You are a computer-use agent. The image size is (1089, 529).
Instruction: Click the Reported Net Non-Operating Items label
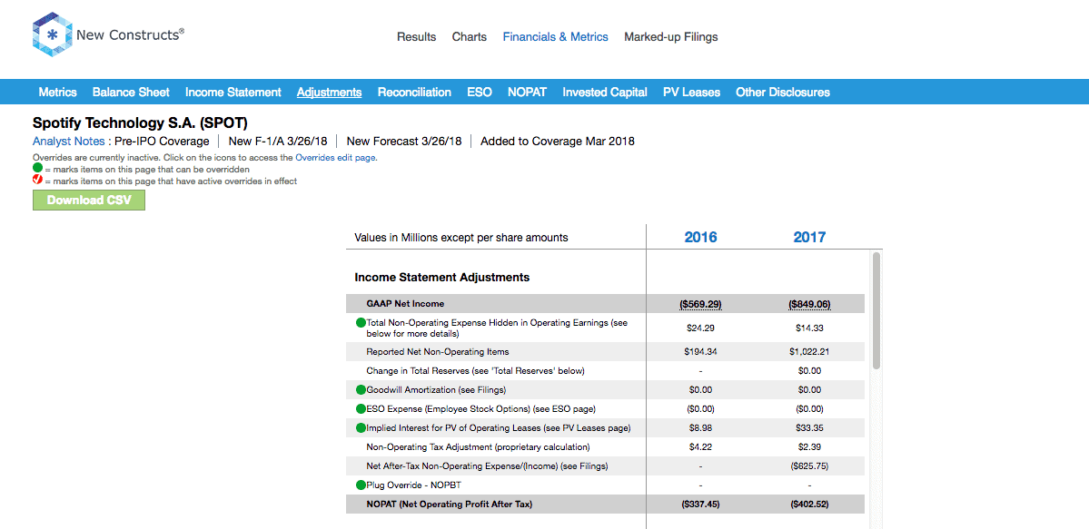point(438,351)
